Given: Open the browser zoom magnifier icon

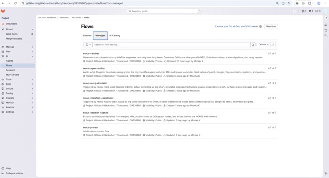Looking at the screenshot, I should [x=278, y=3].
